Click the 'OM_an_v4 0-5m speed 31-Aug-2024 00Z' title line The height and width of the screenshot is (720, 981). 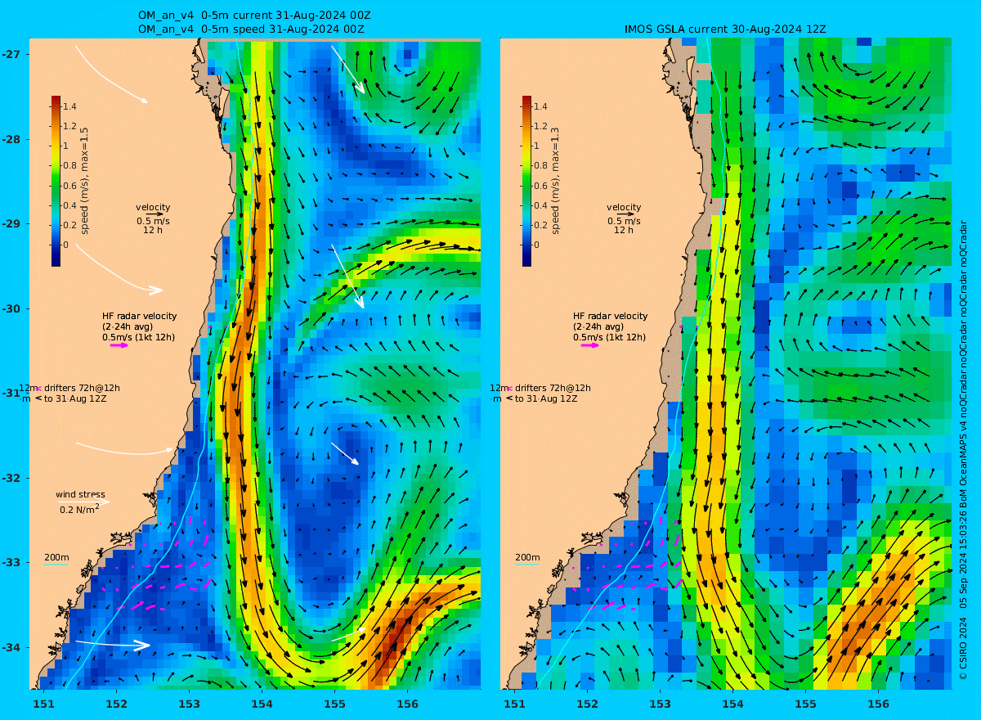click(x=251, y=29)
